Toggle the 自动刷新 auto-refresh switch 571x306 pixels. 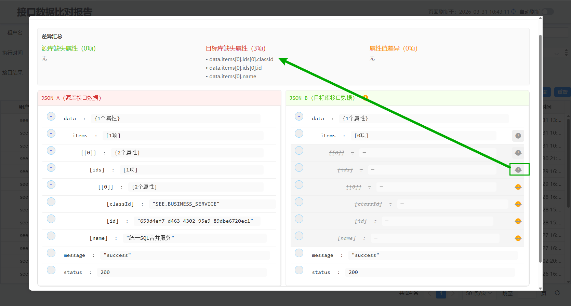click(x=547, y=12)
